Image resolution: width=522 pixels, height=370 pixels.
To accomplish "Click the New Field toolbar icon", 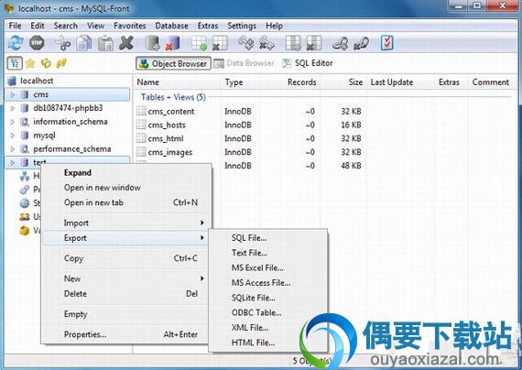I will pyautogui.click(x=293, y=43).
